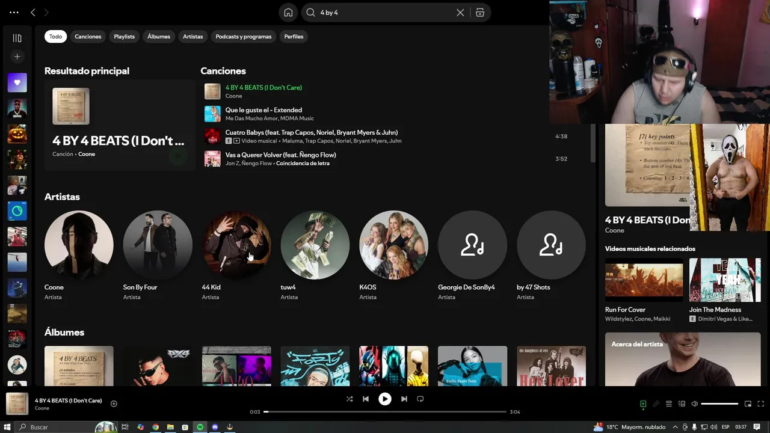Image resolution: width=770 pixels, height=433 pixels.
Task: Open artist 'by 47 Shots' placeholder icon
Action: [x=551, y=245]
